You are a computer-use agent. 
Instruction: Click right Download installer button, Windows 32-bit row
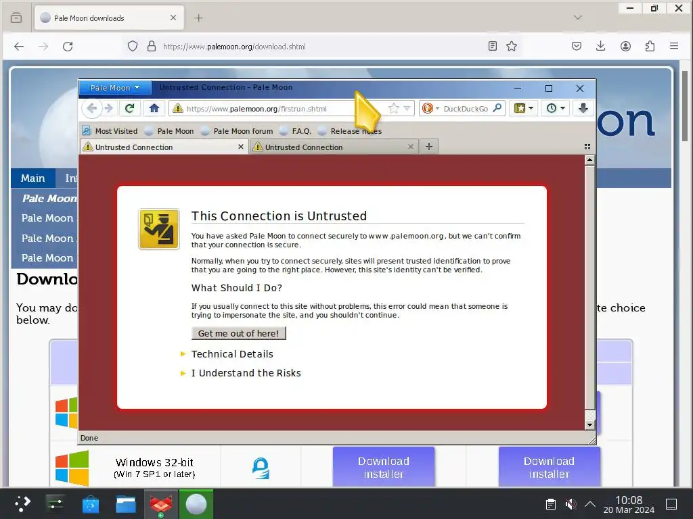(x=549, y=467)
